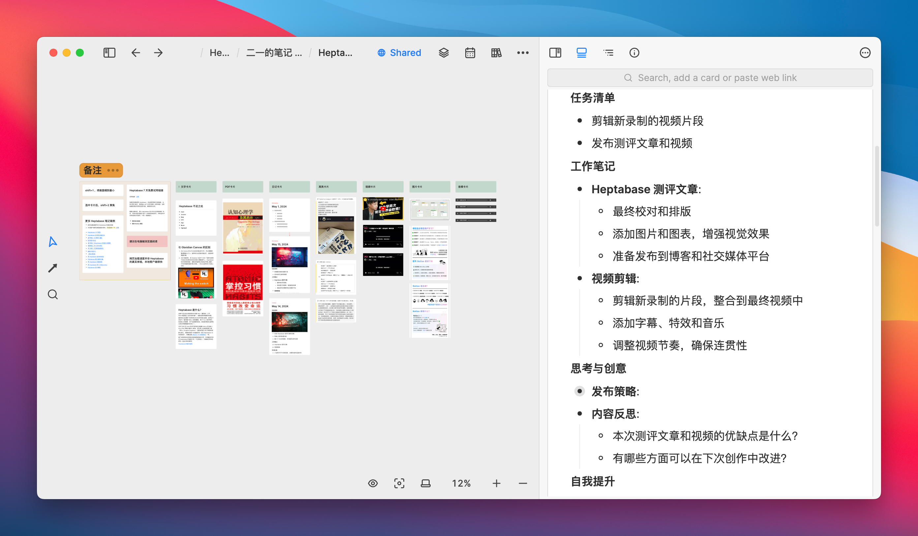The image size is (918, 536).
Task: Select the May 14, 2024 journal card
Action: 289,327
